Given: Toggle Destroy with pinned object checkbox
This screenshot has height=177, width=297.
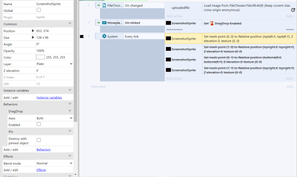Looking at the screenshot, I should click(x=39, y=140).
